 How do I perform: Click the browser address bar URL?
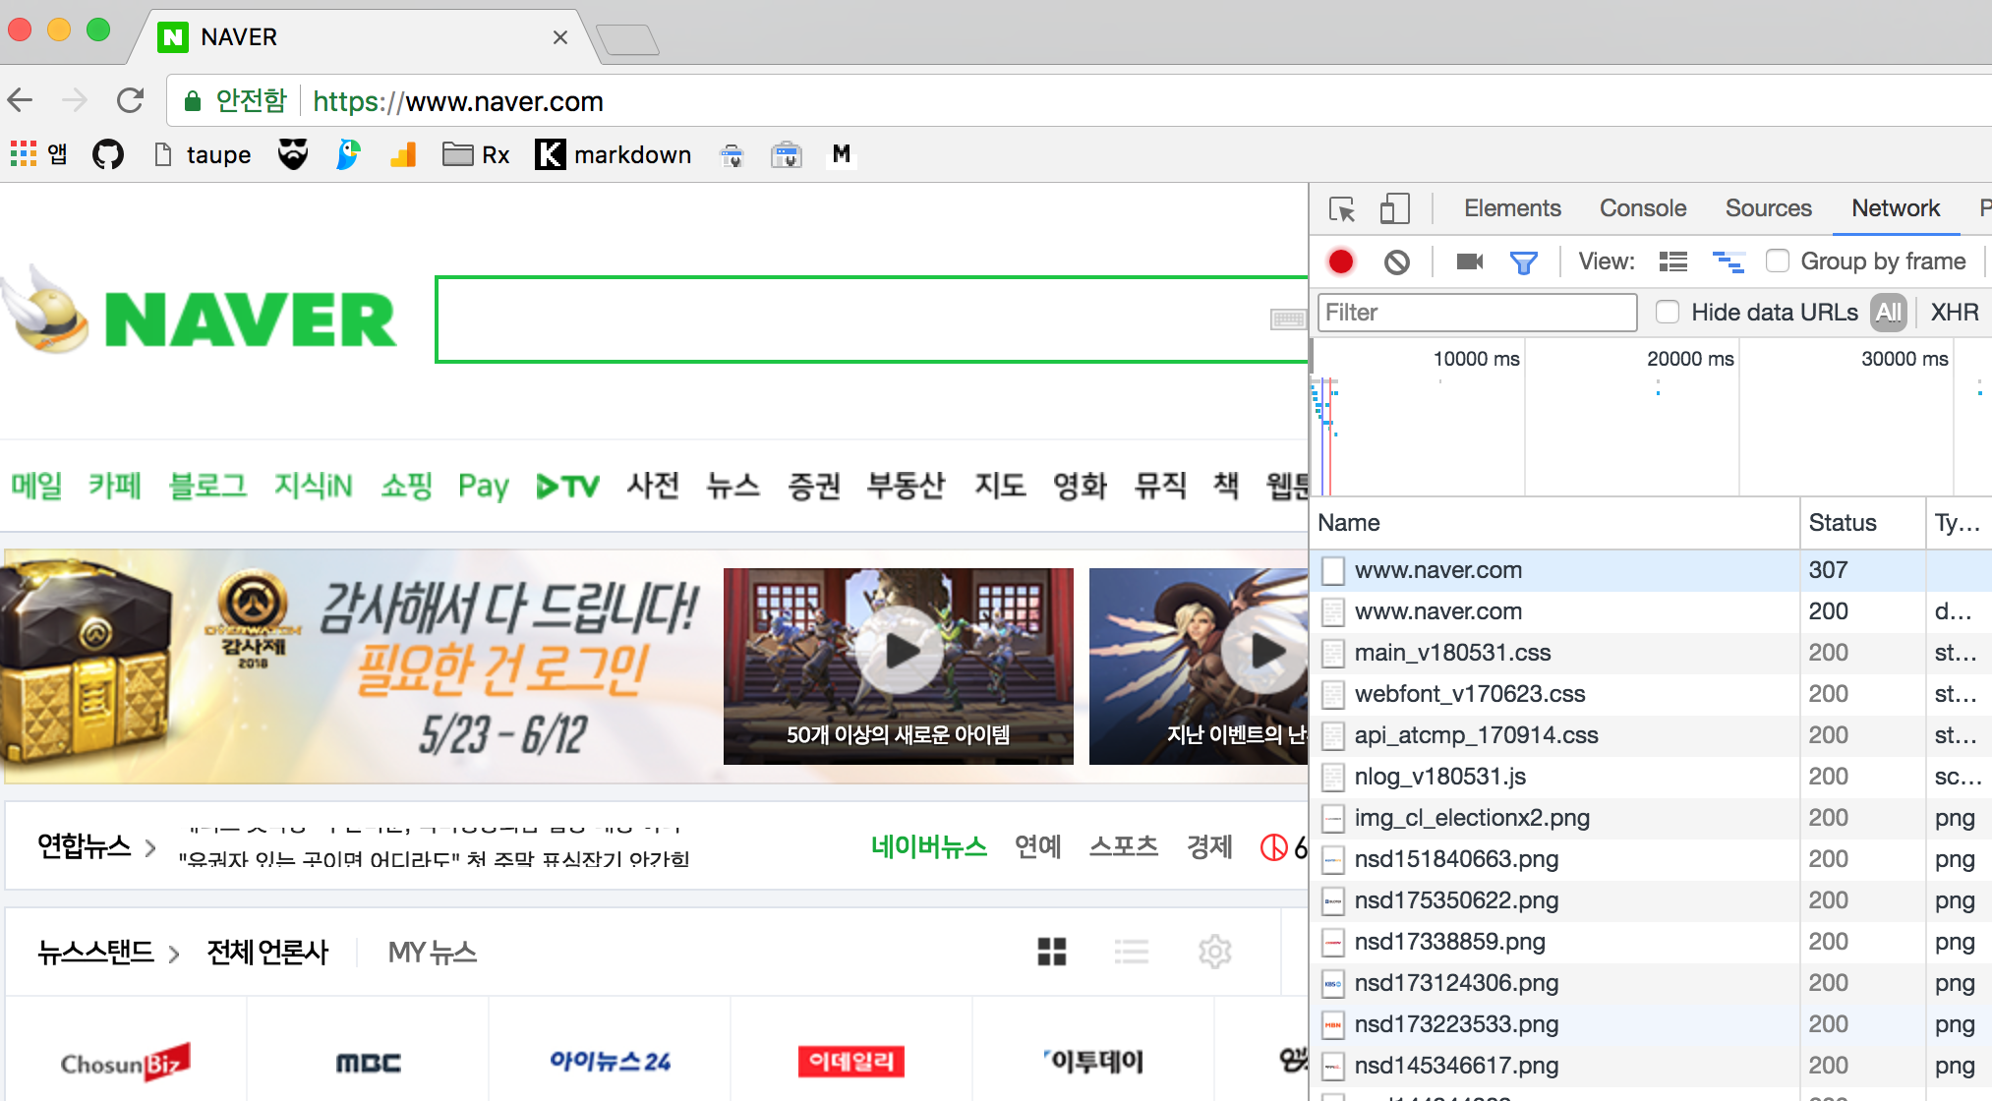(x=458, y=101)
